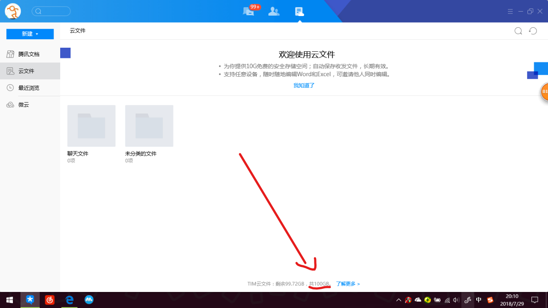This screenshot has height=308, width=548.
Task: Refresh the cloud file list
Action: pos(533,31)
